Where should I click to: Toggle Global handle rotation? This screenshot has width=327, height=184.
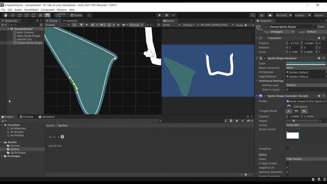pos(76,15)
